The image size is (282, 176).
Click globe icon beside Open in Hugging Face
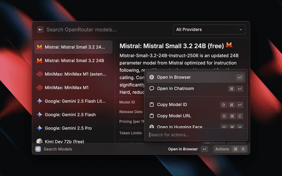[x=152, y=127]
